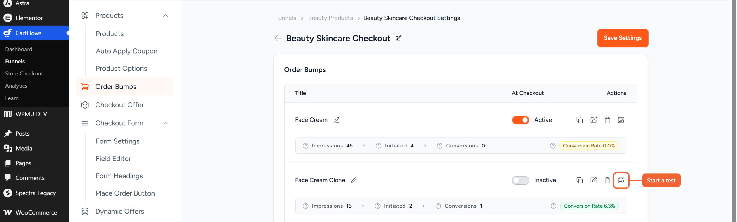The height and width of the screenshot is (222, 737).
Task: Open Spectra Legacy admin menu
Action: [35, 193]
